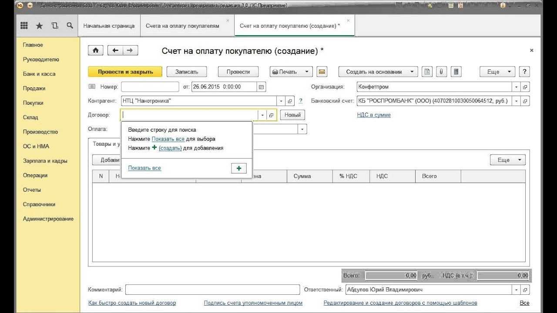Open the Главное section
The width and height of the screenshot is (557, 313).
coord(33,45)
